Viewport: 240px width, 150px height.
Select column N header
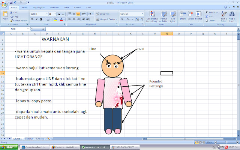[x=166, y=33]
